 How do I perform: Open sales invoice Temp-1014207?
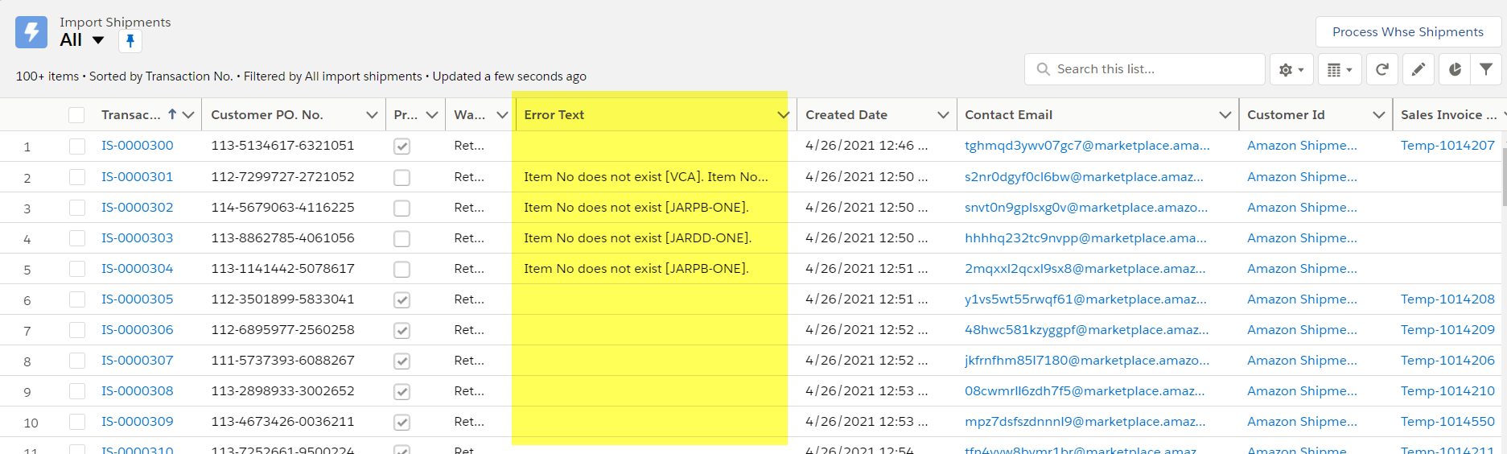pos(1447,146)
